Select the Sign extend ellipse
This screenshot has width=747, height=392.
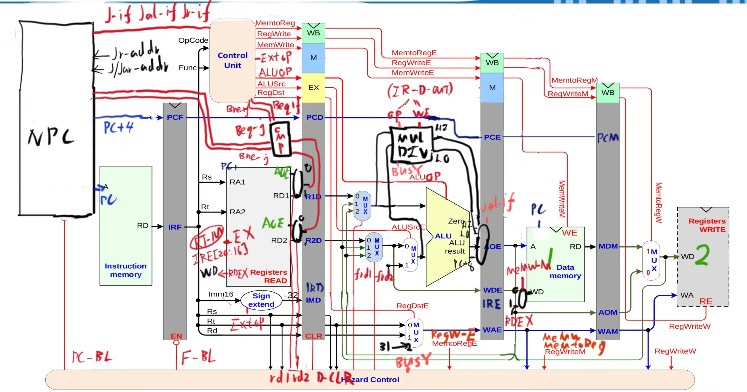click(261, 300)
